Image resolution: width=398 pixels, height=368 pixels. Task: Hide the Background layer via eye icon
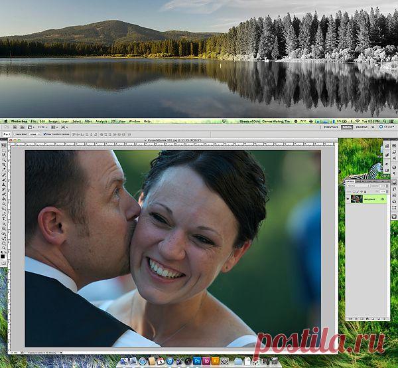(348, 199)
